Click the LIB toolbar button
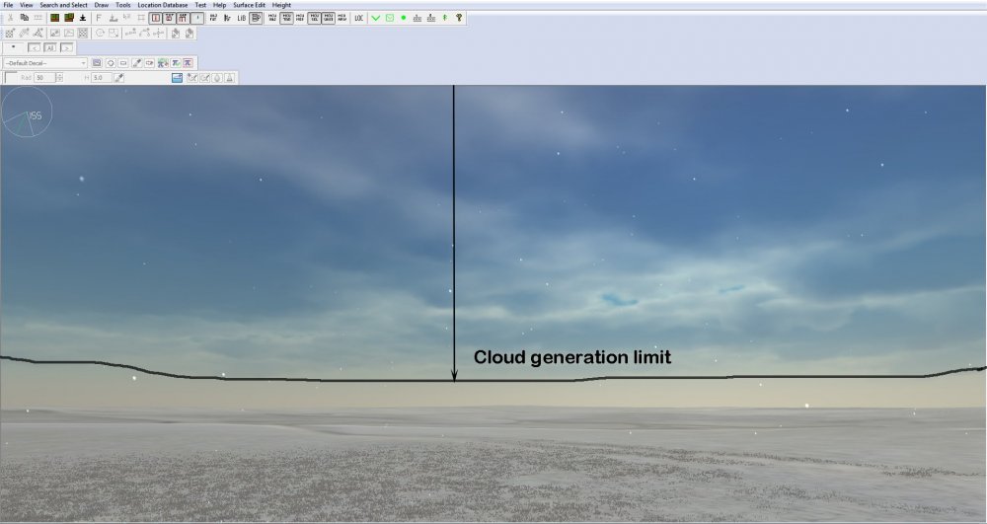The image size is (987, 524). click(241, 18)
